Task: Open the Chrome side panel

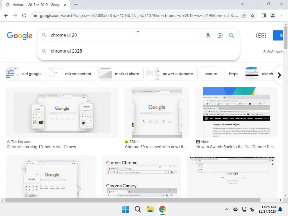Action: tap(264, 16)
